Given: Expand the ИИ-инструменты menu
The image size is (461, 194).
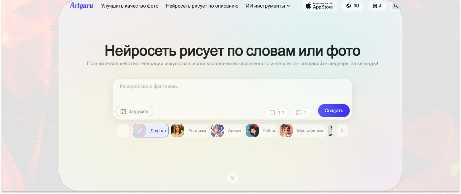Looking at the screenshot, I should coord(267,6).
